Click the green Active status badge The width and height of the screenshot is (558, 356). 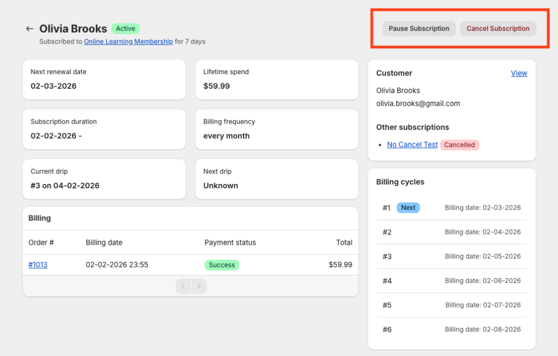(x=125, y=29)
